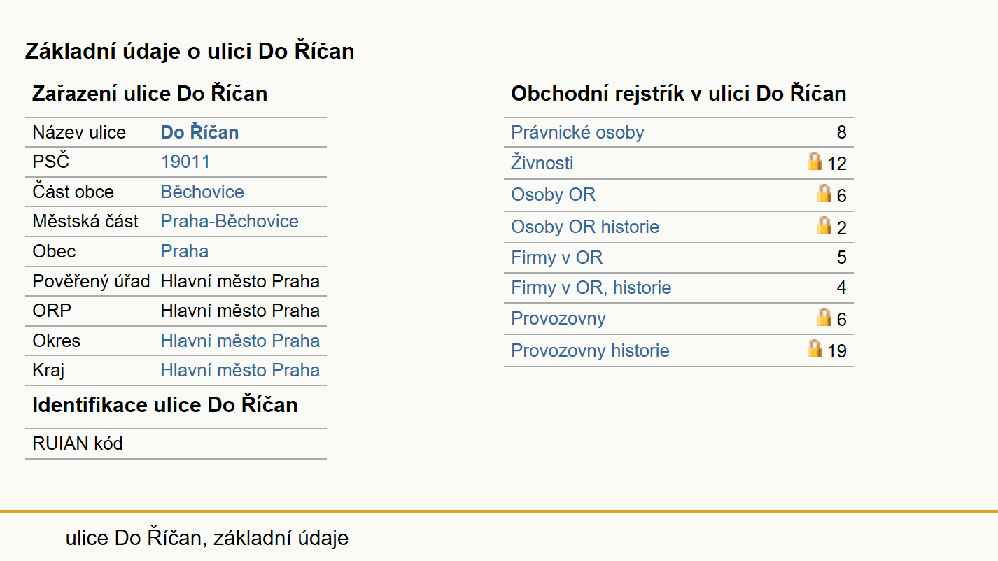Image resolution: width=998 pixels, height=561 pixels.
Task: Open Hlavní město Praha link in Okres row
Action: pyautogui.click(x=240, y=341)
